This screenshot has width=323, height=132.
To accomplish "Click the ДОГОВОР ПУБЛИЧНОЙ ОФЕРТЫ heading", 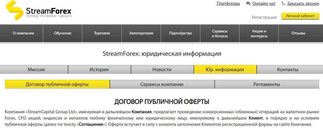I will 162,102.
